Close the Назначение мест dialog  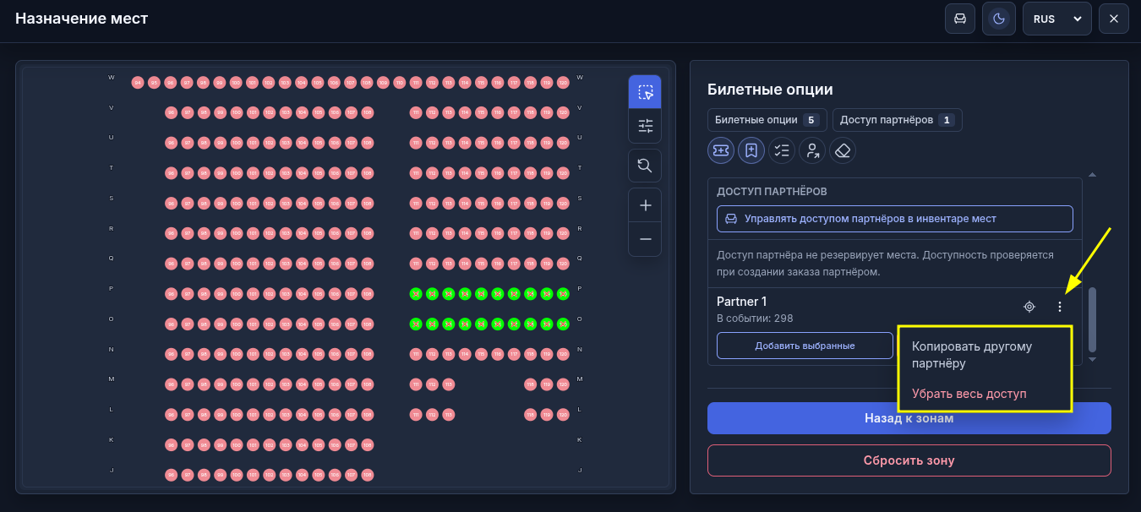click(1114, 19)
